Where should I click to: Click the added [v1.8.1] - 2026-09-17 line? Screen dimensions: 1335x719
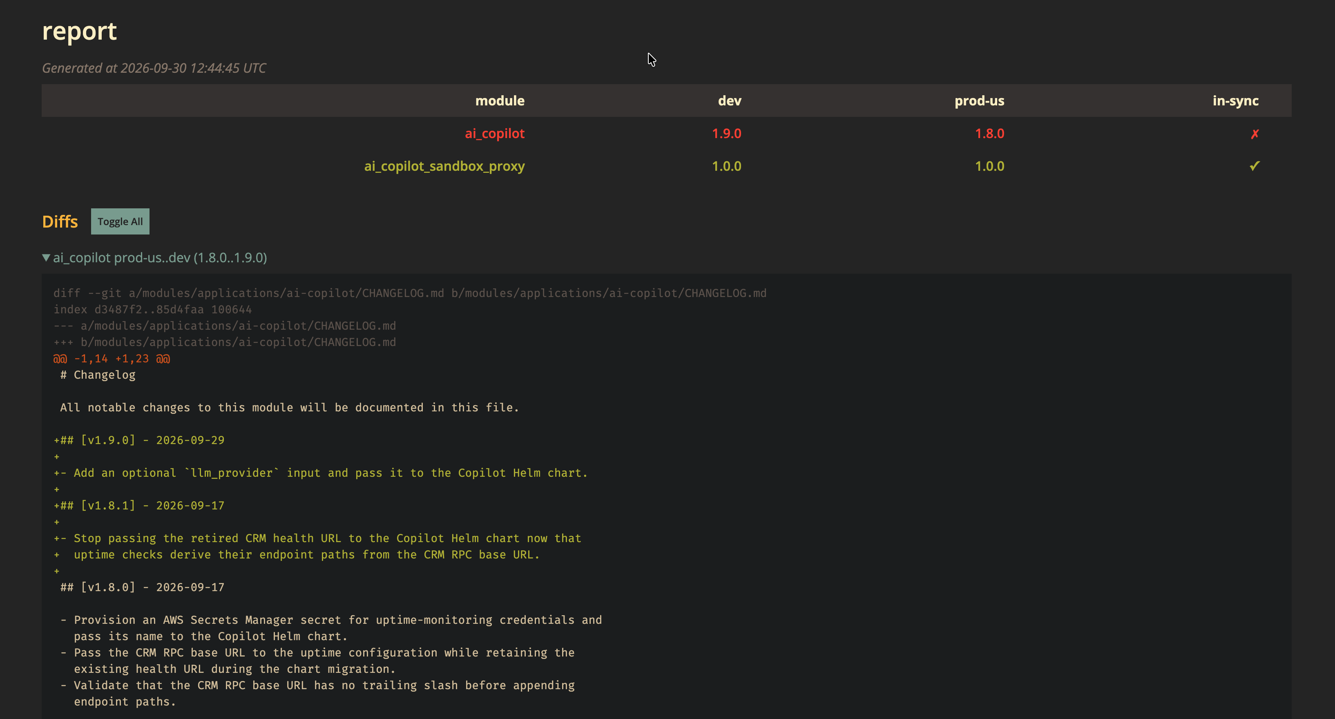coord(139,506)
